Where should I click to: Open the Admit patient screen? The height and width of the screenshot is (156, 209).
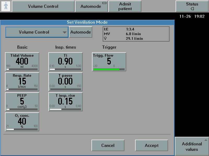[x=125, y=6]
